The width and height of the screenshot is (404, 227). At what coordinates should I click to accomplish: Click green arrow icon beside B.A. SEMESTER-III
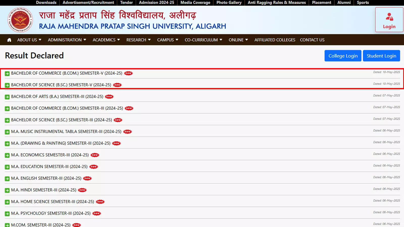pos(7,97)
